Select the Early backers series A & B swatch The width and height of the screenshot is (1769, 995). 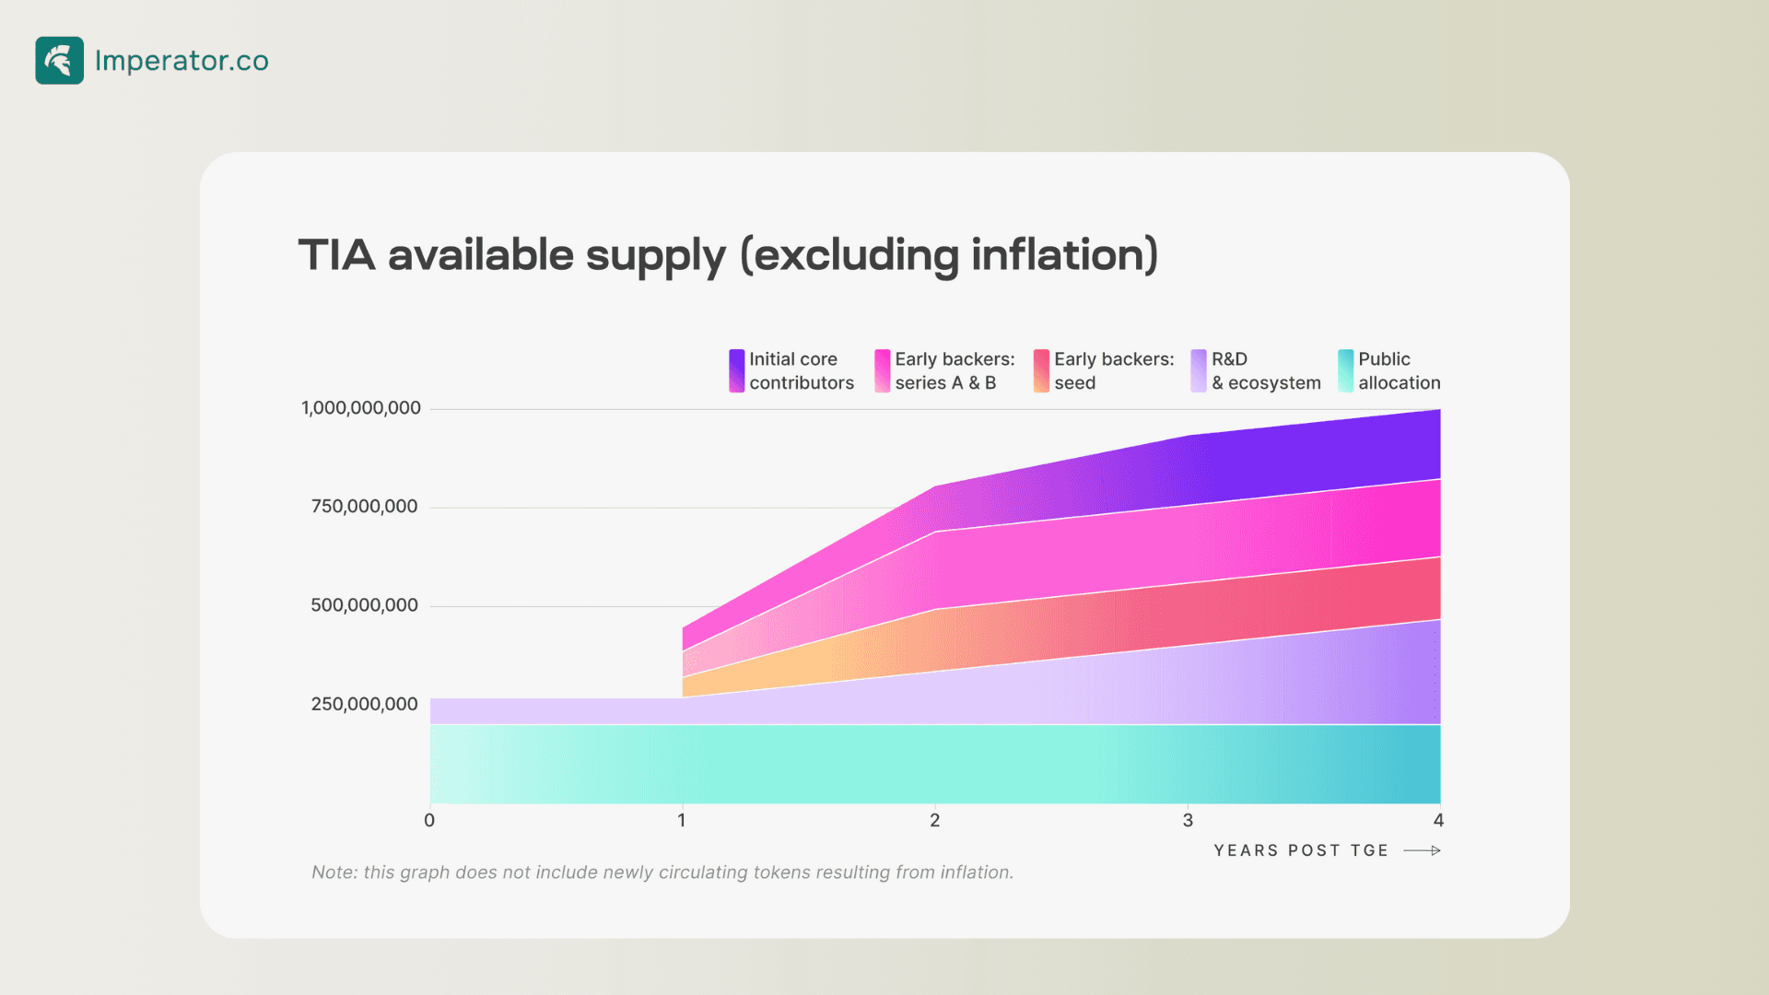(x=882, y=370)
